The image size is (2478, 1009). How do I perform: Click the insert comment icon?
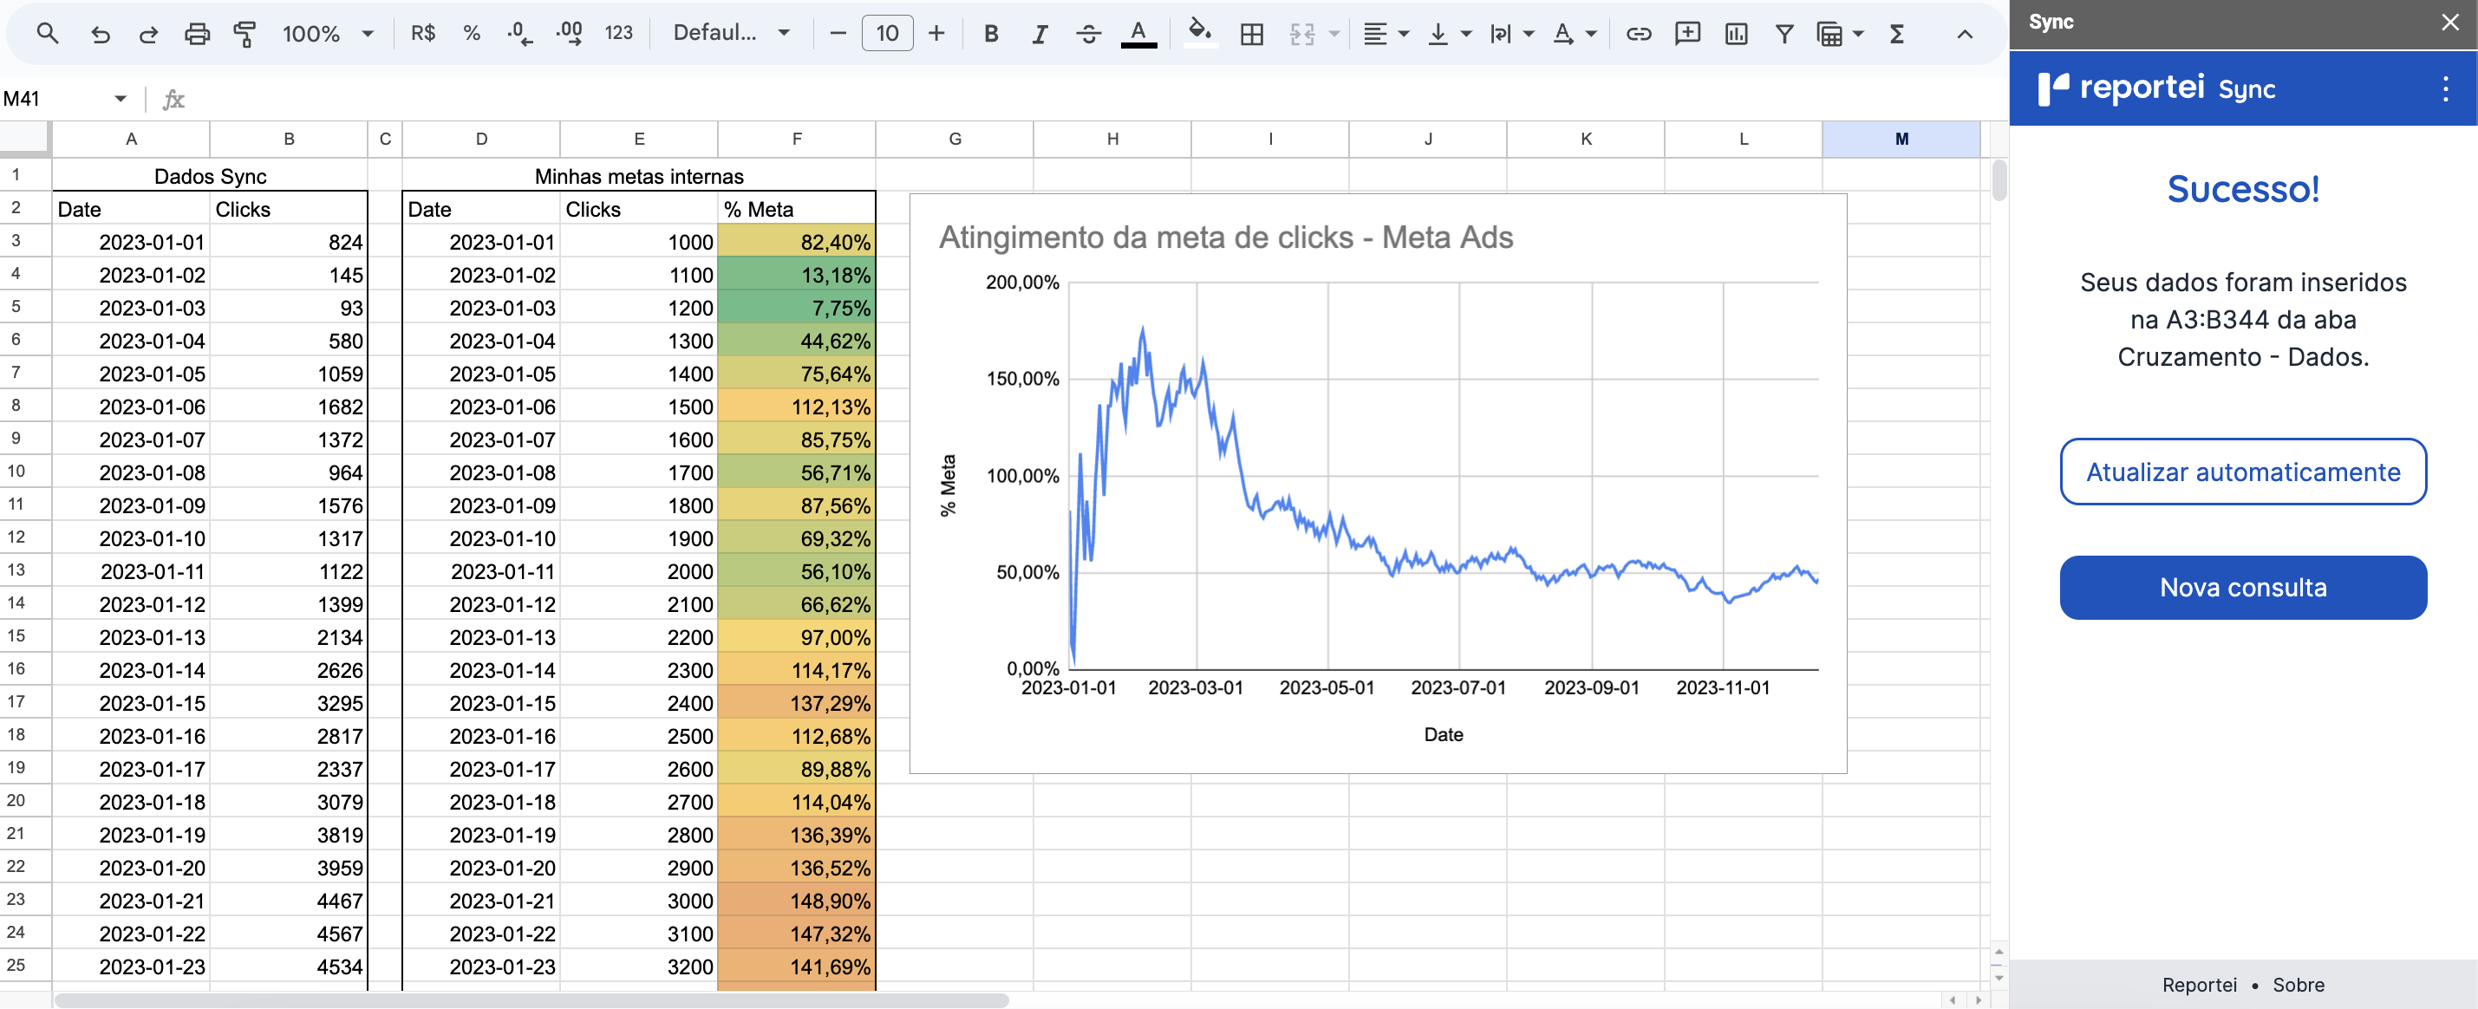[1686, 34]
